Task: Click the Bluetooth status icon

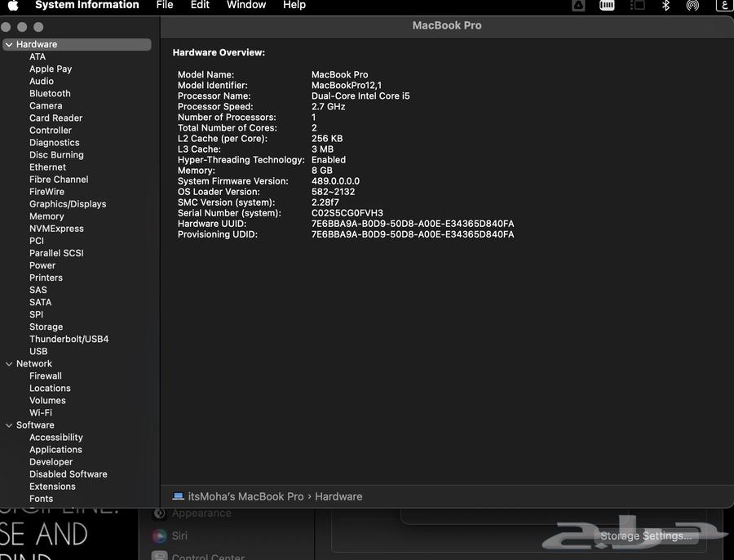Action: click(x=665, y=5)
